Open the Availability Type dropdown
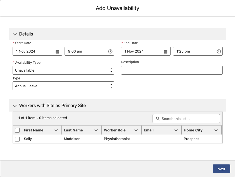Viewport: 235px width, 177px height. tap(63, 70)
